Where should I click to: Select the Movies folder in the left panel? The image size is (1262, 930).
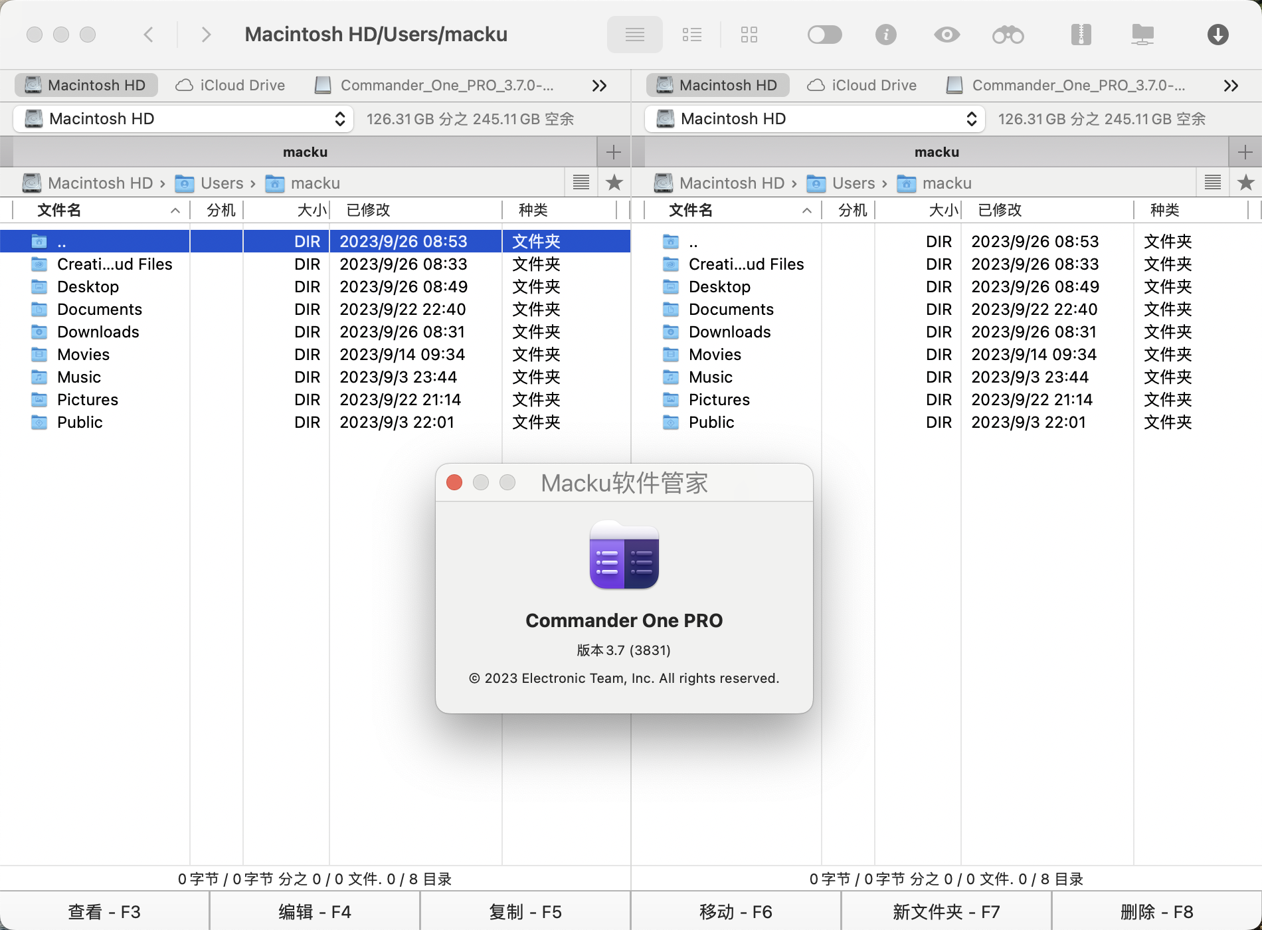click(315, 355)
